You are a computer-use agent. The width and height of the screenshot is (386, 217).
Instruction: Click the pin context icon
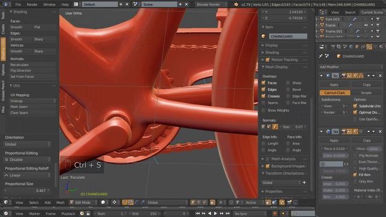pyautogui.click(x=321, y=56)
